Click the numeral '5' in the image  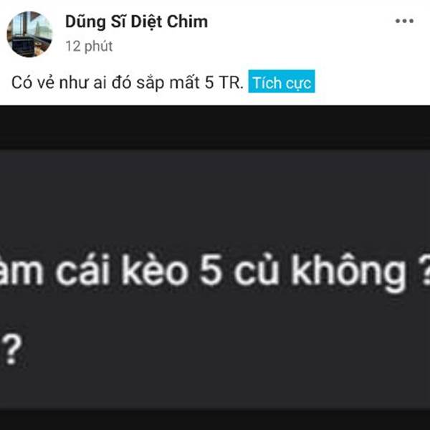[210, 271]
